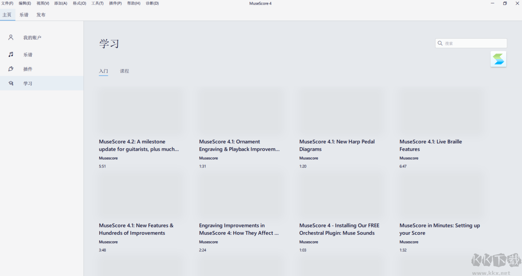Open the 工具(T) menu
Image resolution: width=522 pixels, height=276 pixels.
tap(97, 3)
